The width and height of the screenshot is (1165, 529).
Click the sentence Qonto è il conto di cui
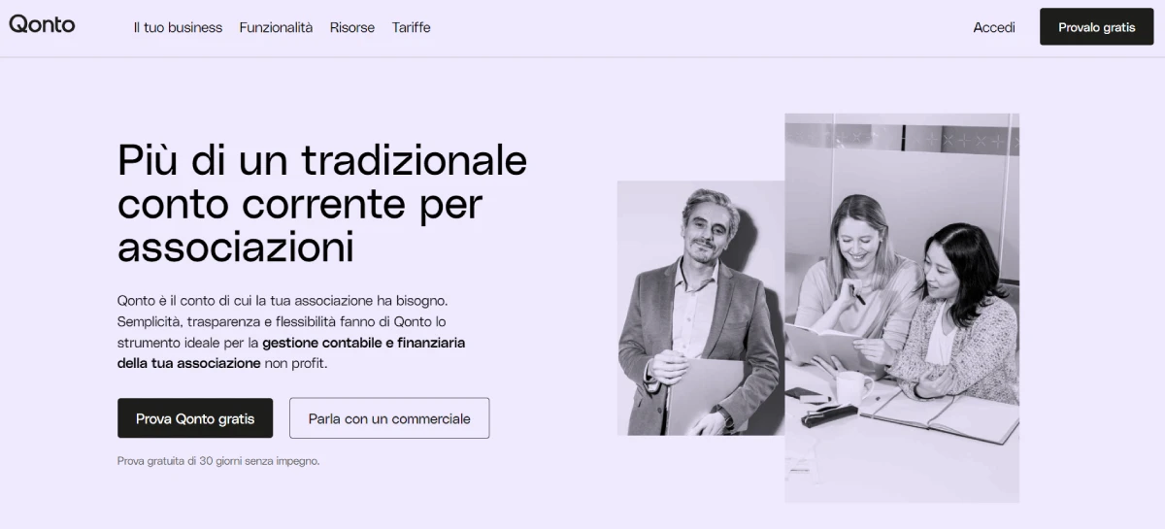[x=283, y=300]
